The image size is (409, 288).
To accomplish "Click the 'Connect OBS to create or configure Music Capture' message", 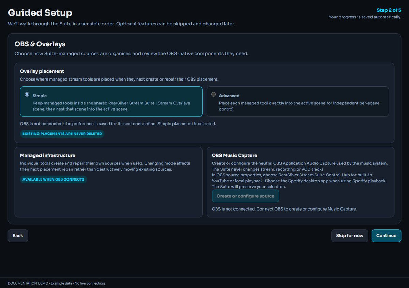I will [x=285, y=209].
